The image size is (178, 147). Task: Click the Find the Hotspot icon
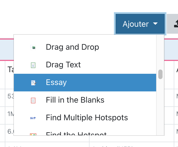click(33, 134)
